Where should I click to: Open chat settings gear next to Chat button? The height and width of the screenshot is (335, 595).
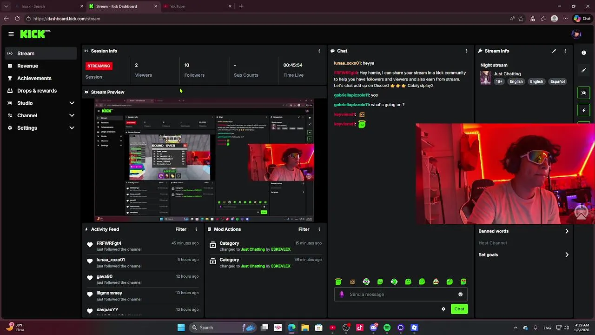tap(443, 309)
